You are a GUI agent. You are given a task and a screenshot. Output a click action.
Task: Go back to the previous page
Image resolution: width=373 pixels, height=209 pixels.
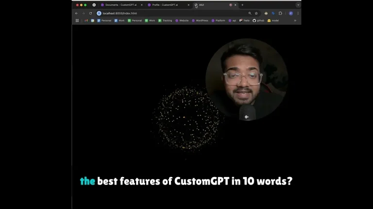click(76, 13)
